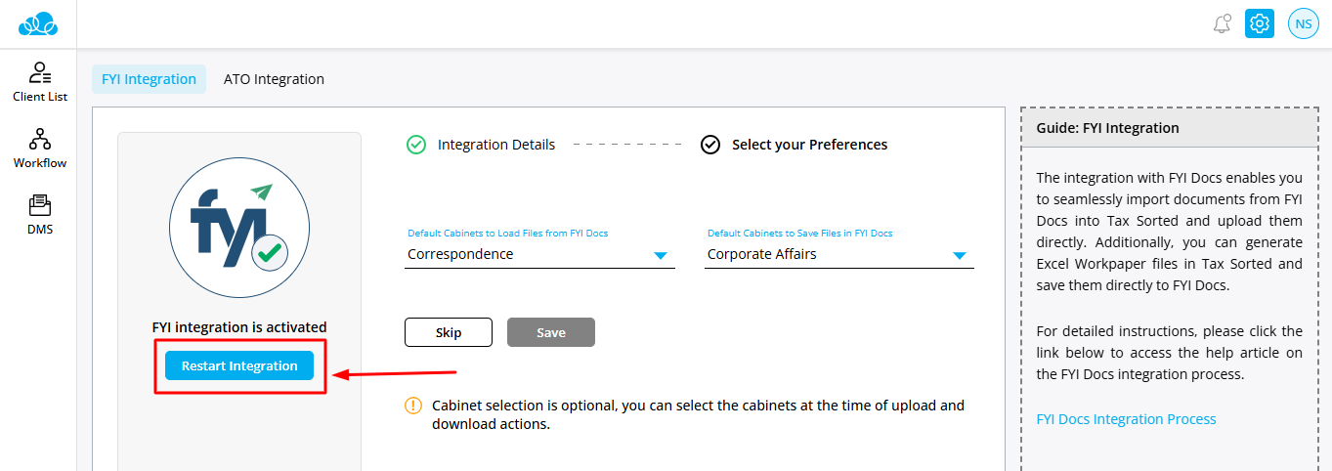Screen dimensions: 1332x471
Task: Click the Integration Details step checkmark
Action: 416,145
